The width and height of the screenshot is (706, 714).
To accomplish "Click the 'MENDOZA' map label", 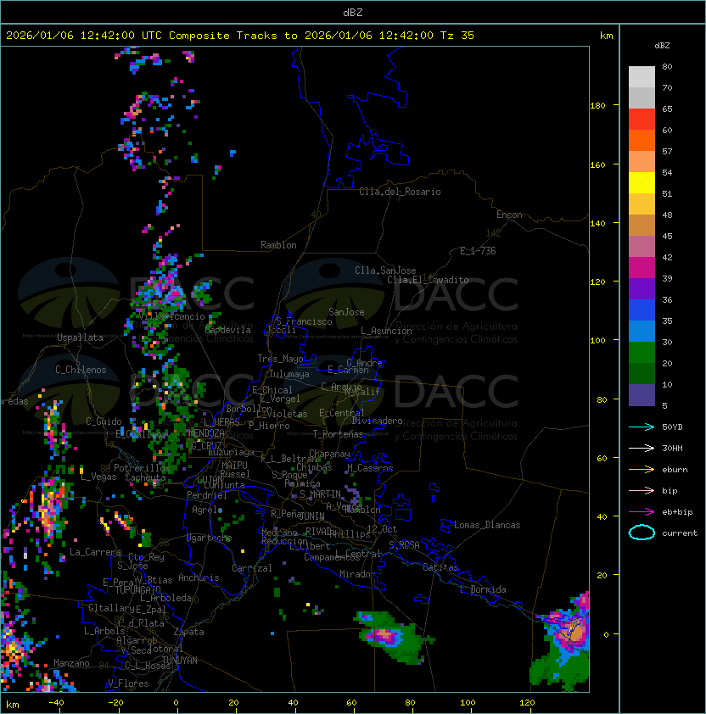I will [x=206, y=432].
